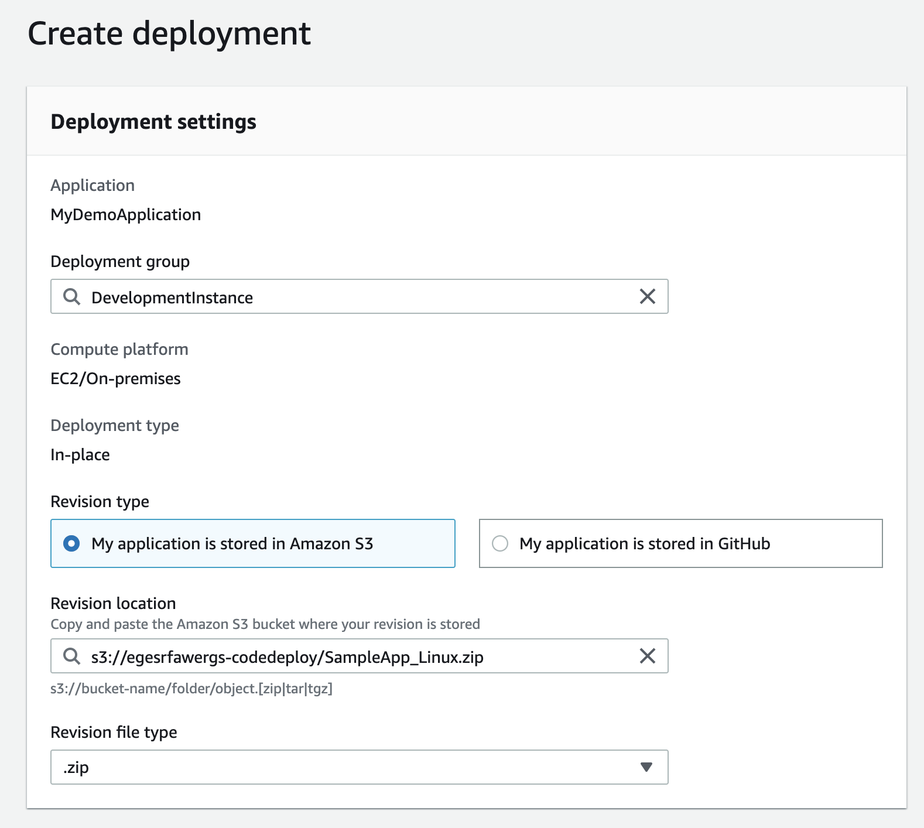924x828 pixels.
Task: Click the Create deployment page title
Action: [x=169, y=33]
